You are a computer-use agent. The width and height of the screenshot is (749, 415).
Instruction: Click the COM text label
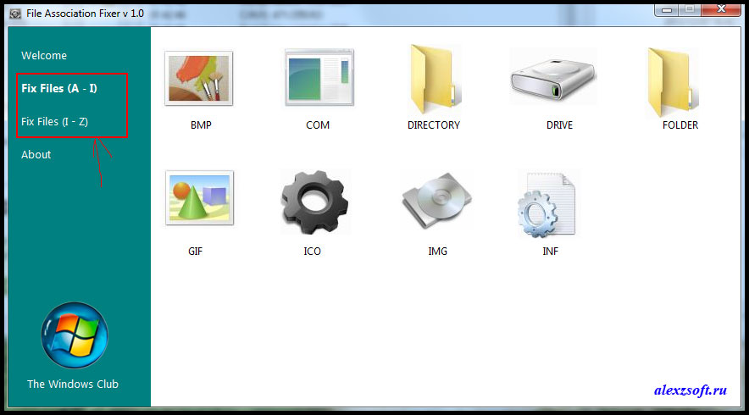pyautogui.click(x=318, y=125)
